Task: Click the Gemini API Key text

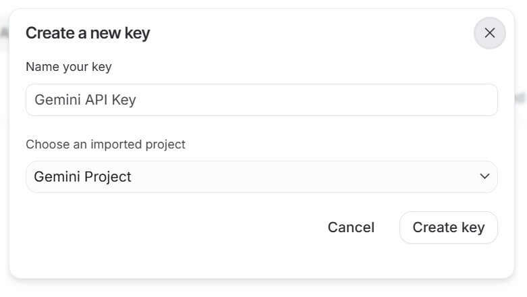Action: 86,100
